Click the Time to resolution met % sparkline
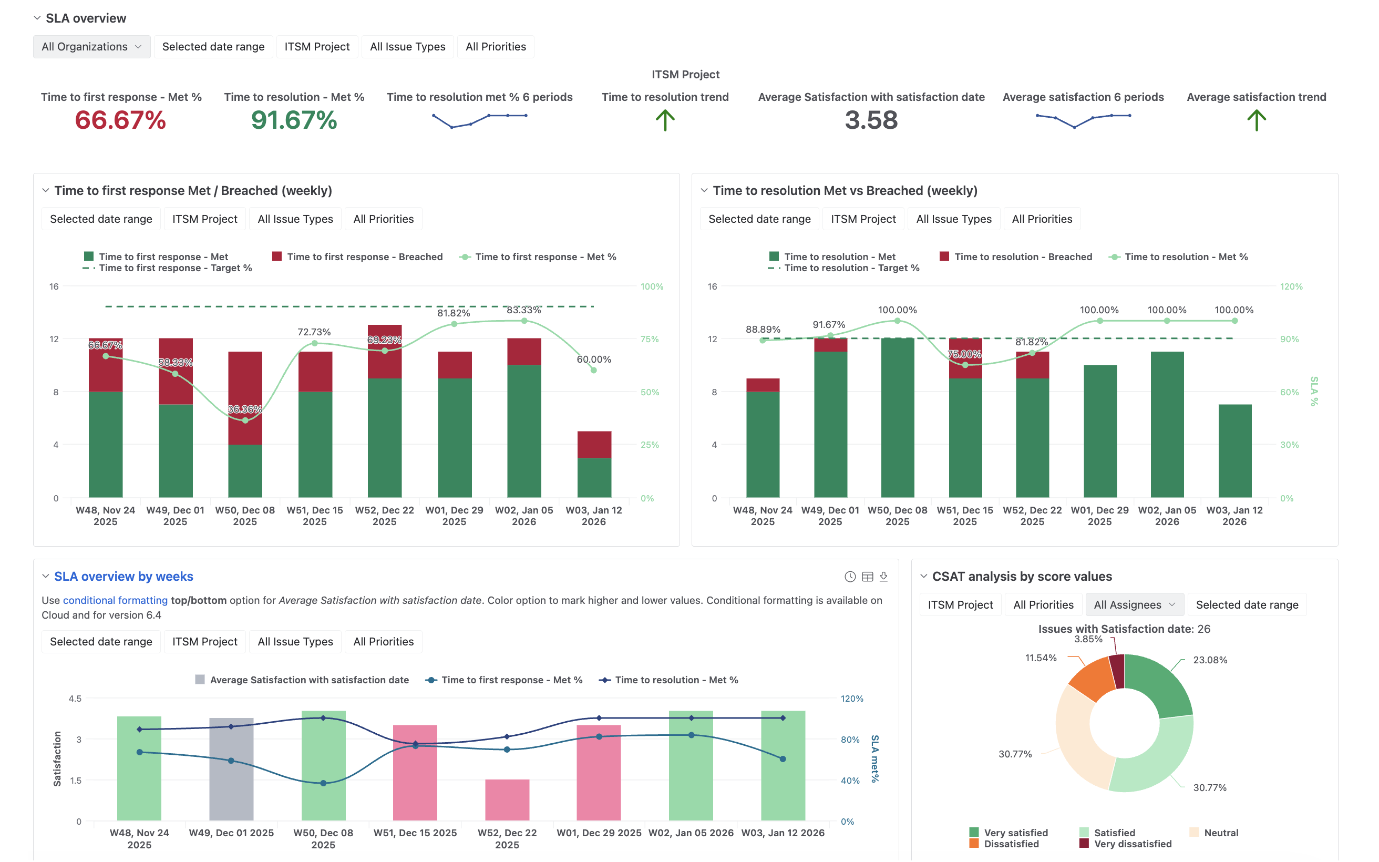 [479, 120]
